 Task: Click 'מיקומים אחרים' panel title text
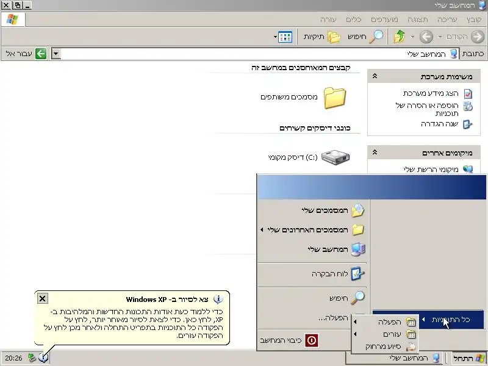click(448, 152)
